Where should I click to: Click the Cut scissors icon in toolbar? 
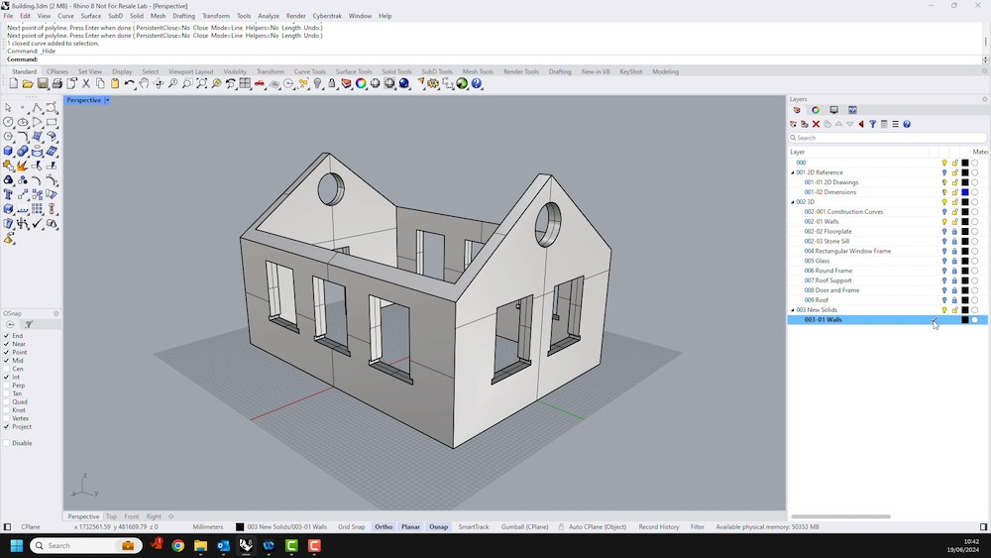coord(86,84)
